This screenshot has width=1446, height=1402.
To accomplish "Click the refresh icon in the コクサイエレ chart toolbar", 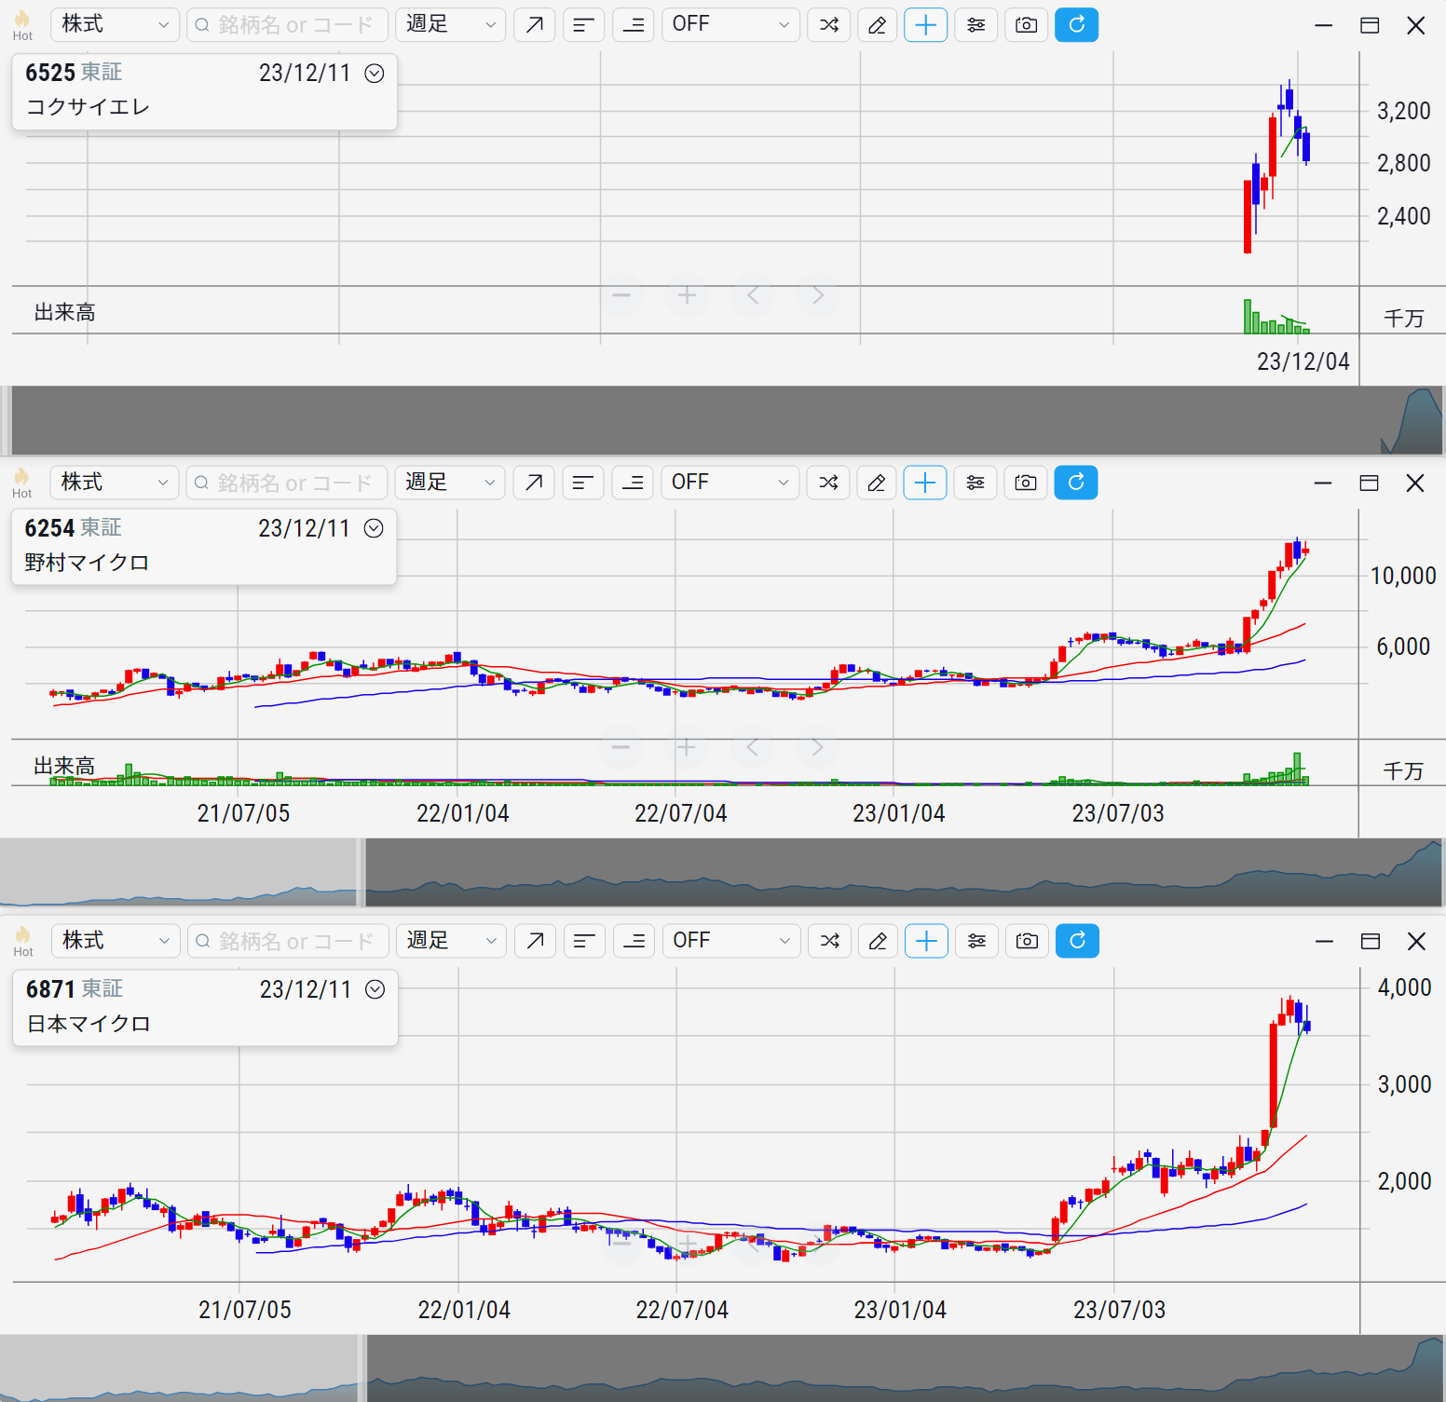I will pos(1076,25).
